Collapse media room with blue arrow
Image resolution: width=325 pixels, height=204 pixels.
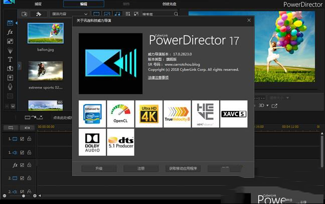click(x=17, y=23)
